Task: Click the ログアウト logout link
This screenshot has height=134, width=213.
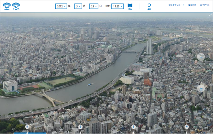Action: pyautogui.click(x=205, y=5)
